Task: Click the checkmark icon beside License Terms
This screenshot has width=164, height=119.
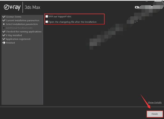Action: click(4, 17)
